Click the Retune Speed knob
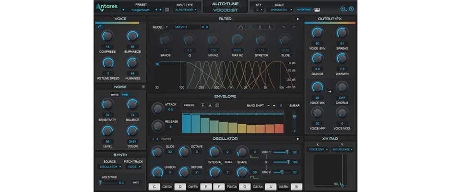 tap(108, 63)
